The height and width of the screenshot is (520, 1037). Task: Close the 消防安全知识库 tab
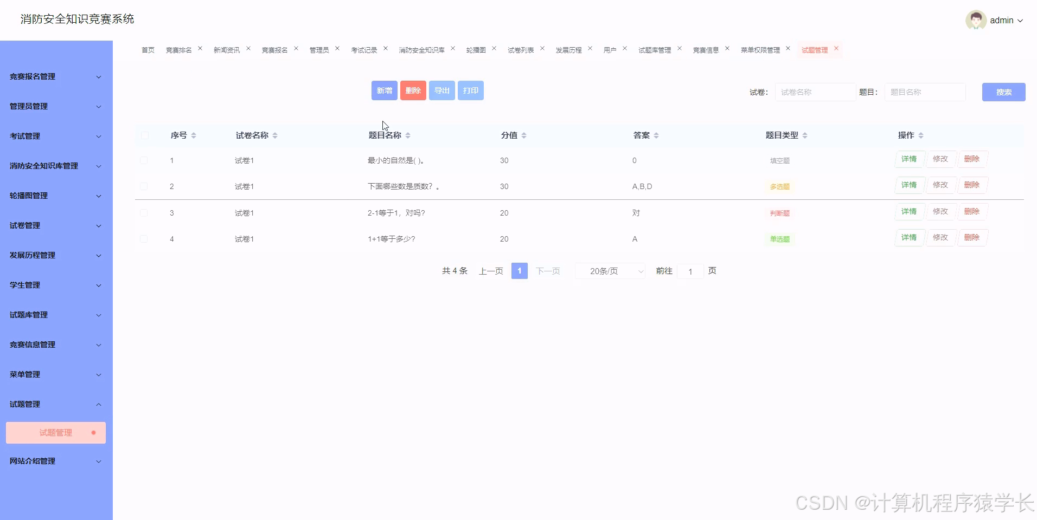tap(453, 48)
